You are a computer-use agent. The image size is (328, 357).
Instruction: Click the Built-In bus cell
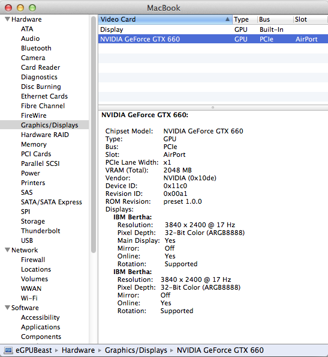tap(271, 29)
